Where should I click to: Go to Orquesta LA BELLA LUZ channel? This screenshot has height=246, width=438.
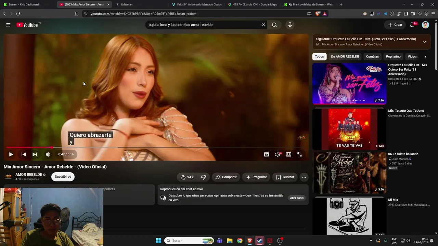point(403,79)
